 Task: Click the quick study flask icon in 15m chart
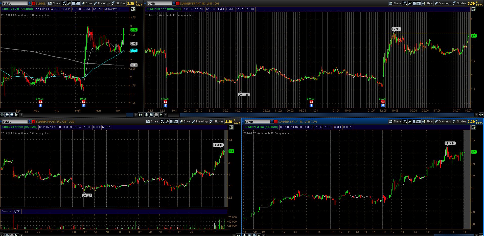pyautogui.click(x=163, y=121)
